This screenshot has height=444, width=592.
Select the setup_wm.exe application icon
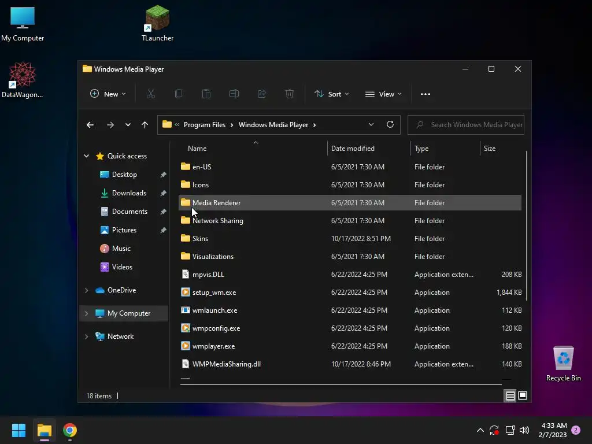coord(186,292)
